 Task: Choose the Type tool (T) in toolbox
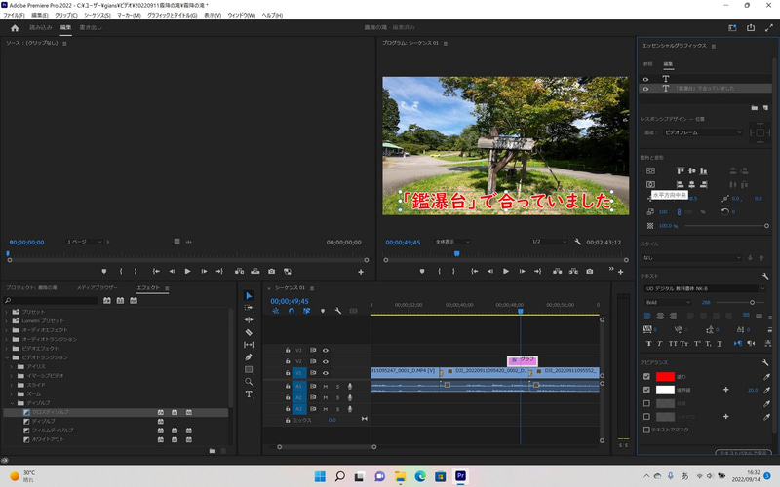pos(249,393)
